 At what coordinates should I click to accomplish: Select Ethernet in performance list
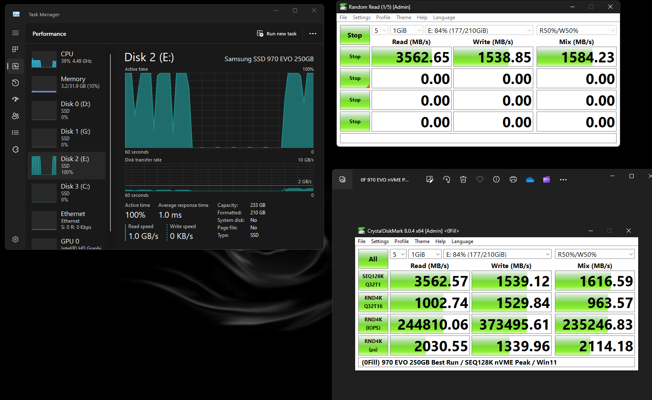tap(67, 220)
